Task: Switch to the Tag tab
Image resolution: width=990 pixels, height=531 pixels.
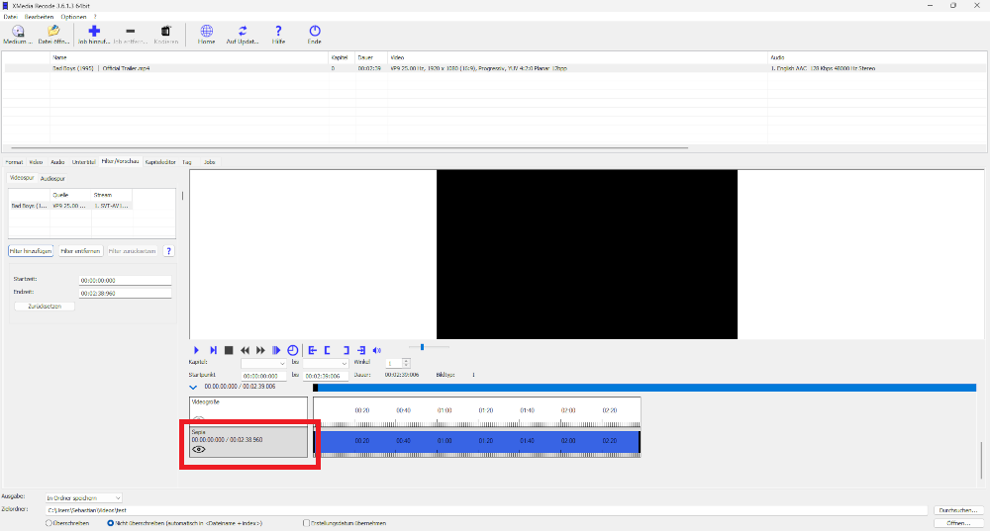Action: coord(187,162)
